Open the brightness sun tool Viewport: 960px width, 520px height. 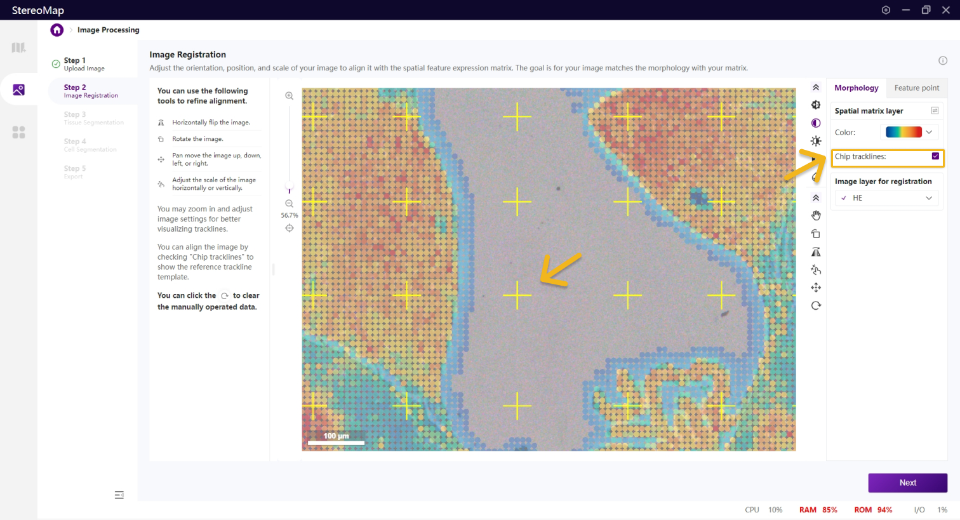816,141
